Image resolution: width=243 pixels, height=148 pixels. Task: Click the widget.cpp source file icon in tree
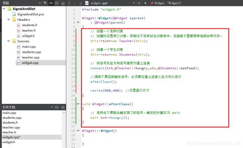[x=19, y=63]
